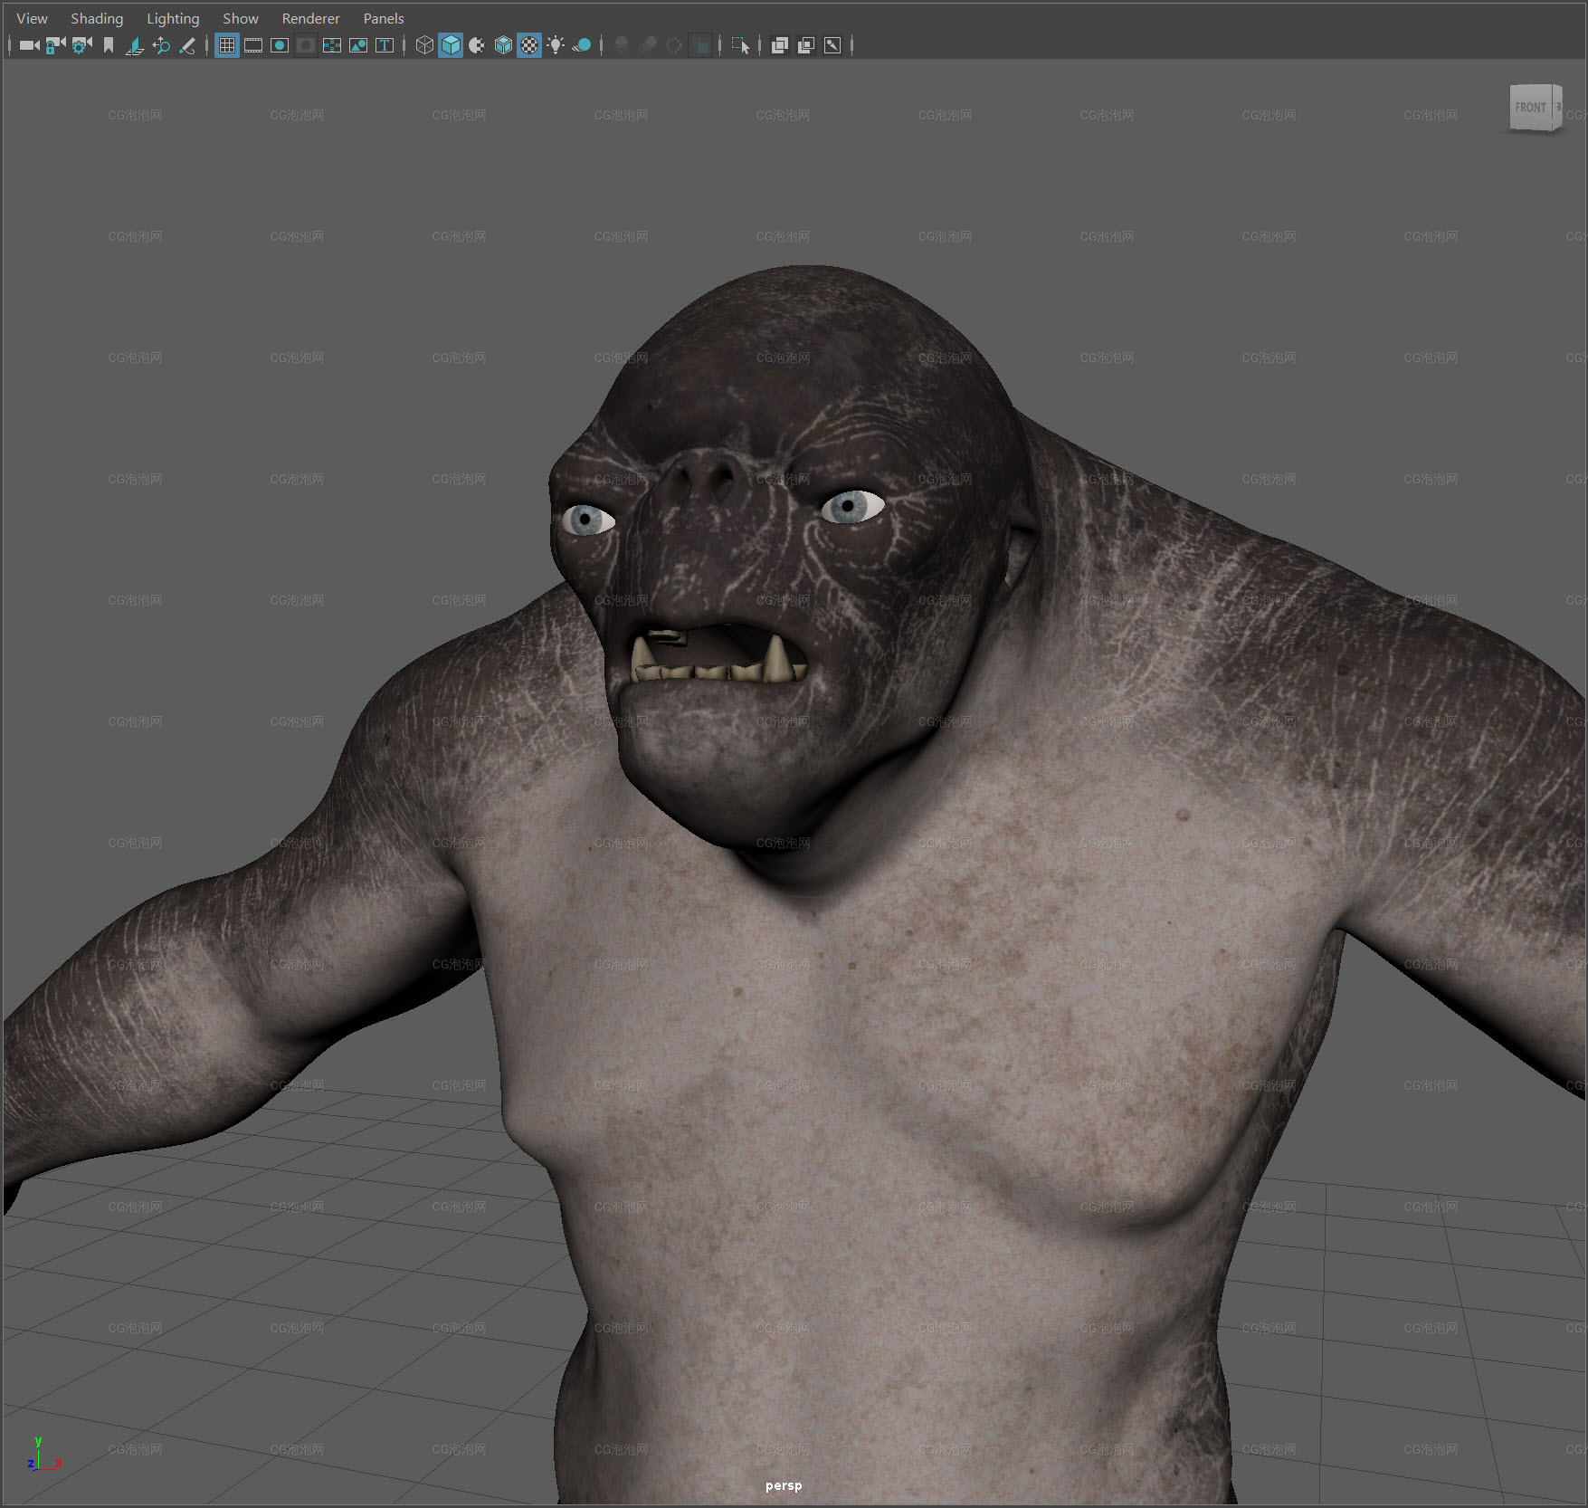This screenshot has height=1508, width=1588.
Task: Toggle the 2D Pan/Zoom icon
Action: (x=161, y=45)
